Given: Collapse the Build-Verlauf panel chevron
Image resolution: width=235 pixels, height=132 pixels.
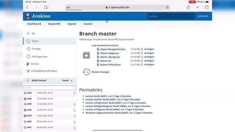Looking at the screenshot, I should (x=72, y=81).
